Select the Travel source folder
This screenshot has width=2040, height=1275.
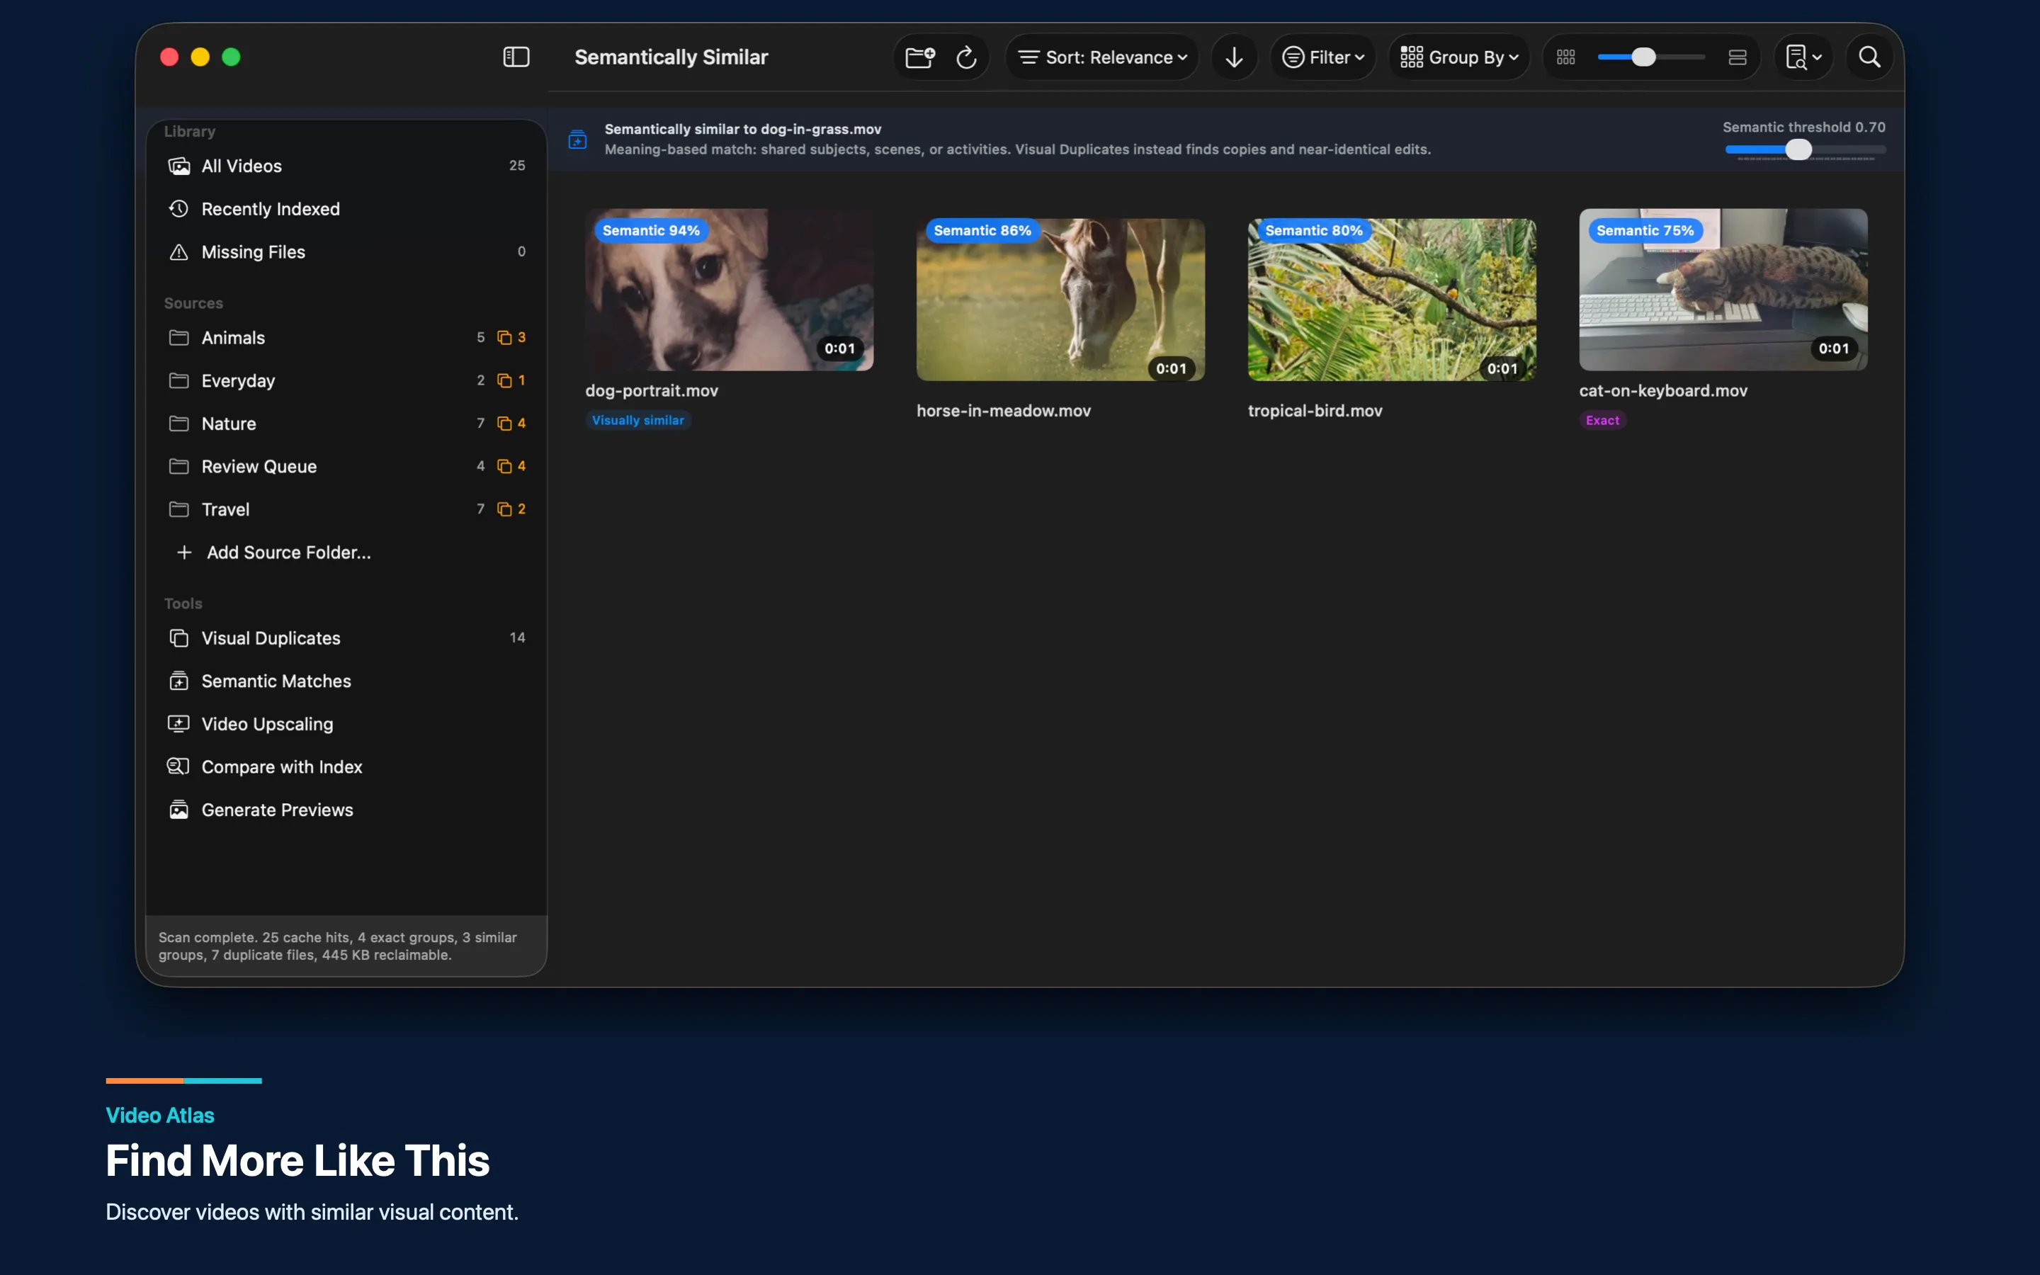346,510
